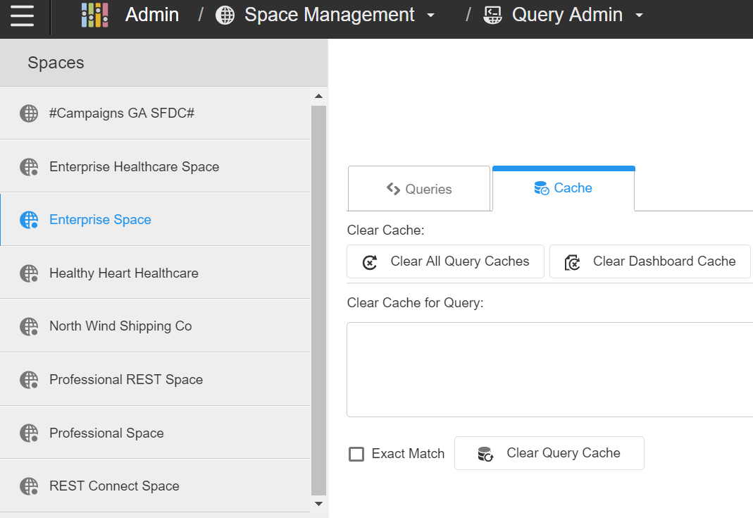This screenshot has width=753, height=518.
Task: Click globe icon beside Professional Space
Action: (29, 433)
